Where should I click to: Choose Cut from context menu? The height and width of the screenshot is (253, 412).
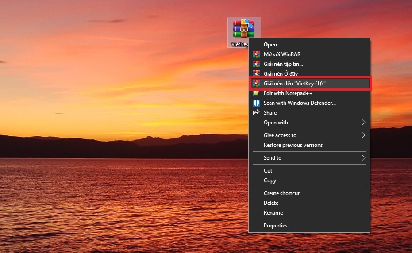[309, 171]
